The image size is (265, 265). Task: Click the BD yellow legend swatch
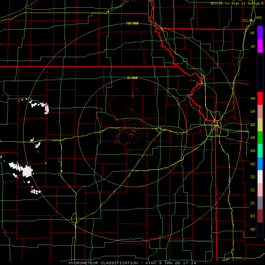click(260, 125)
